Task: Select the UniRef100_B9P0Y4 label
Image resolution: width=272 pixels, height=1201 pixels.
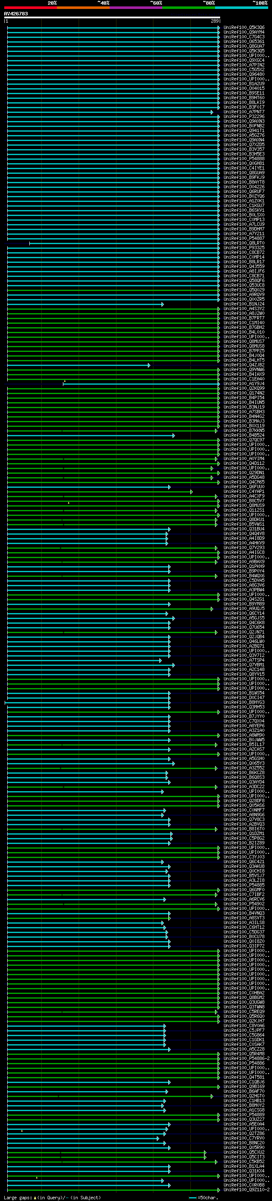Action: tap(244, 571)
